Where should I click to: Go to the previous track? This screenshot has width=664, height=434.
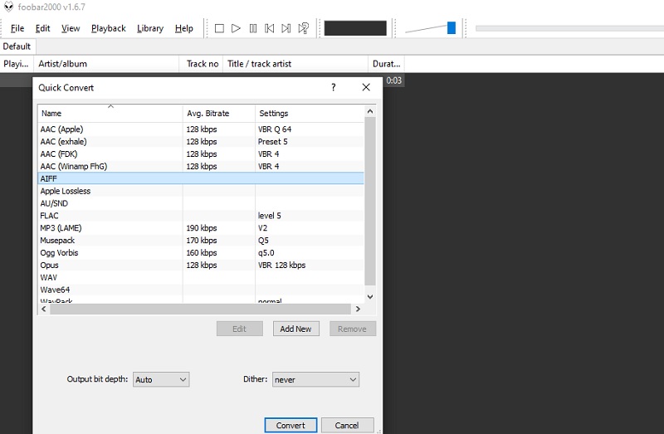tap(269, 28)
